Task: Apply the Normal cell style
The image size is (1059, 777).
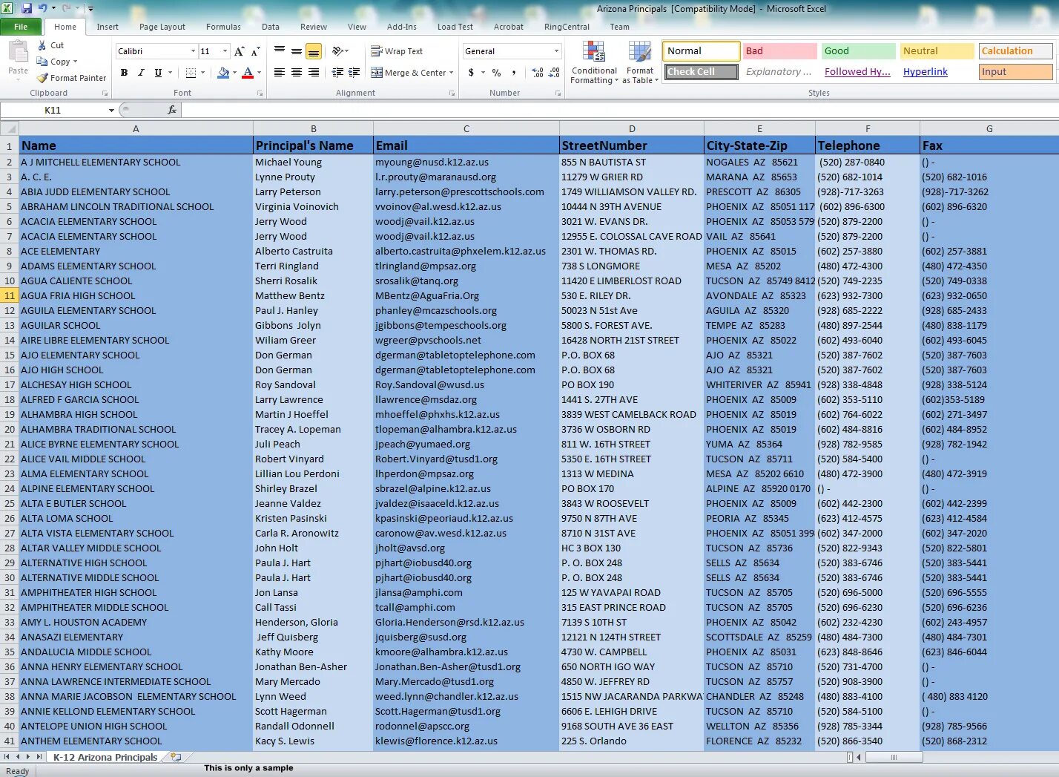Action: pos(701,51)
